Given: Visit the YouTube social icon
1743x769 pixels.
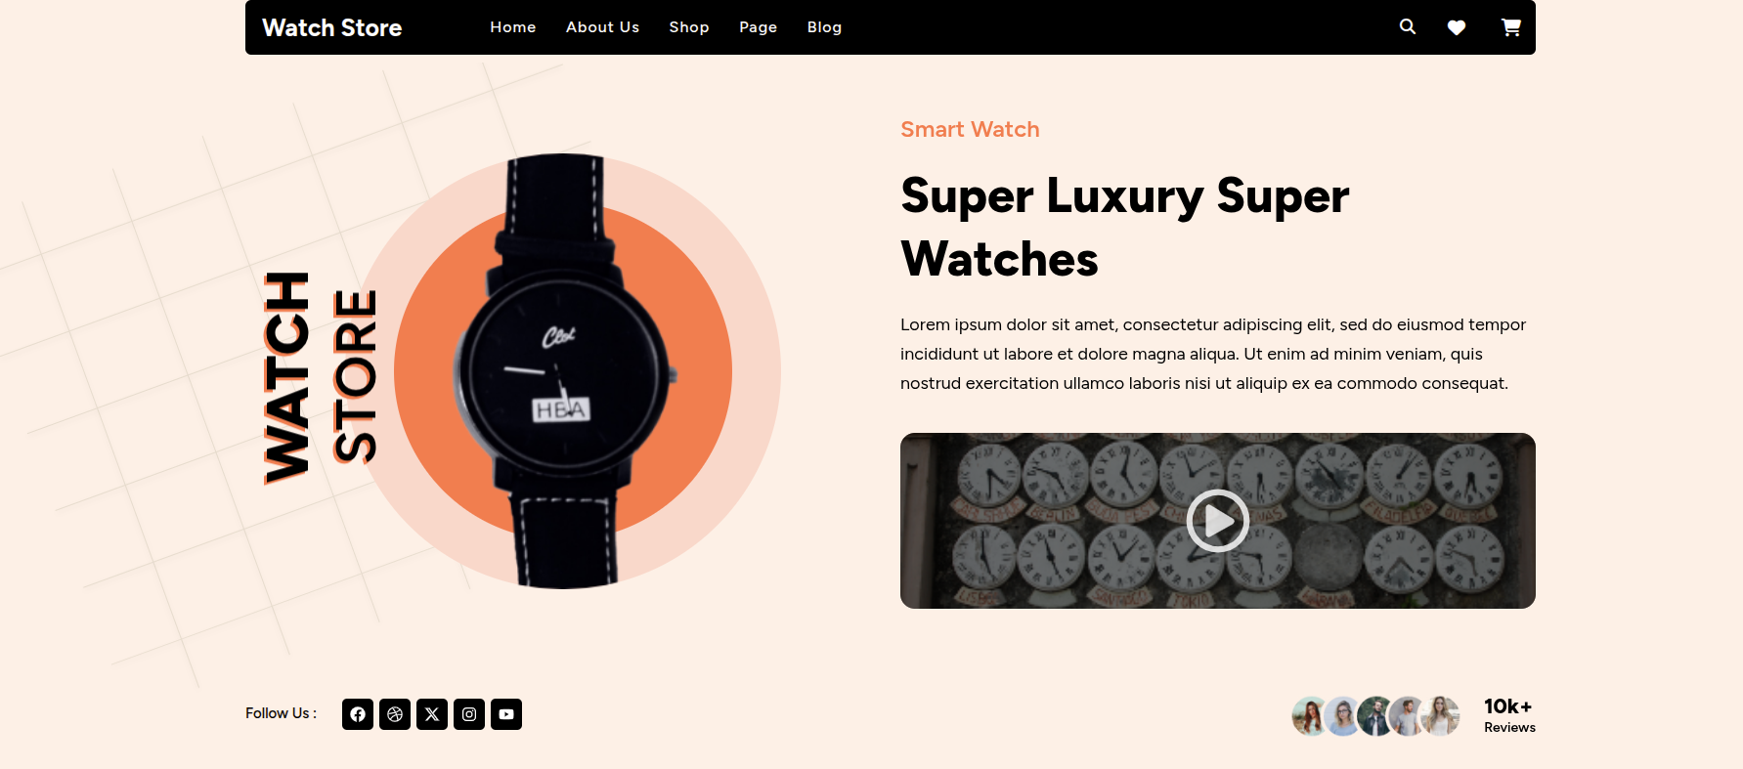Looking at the screenshot, I should pyautogui.click(x=506, y=714).
